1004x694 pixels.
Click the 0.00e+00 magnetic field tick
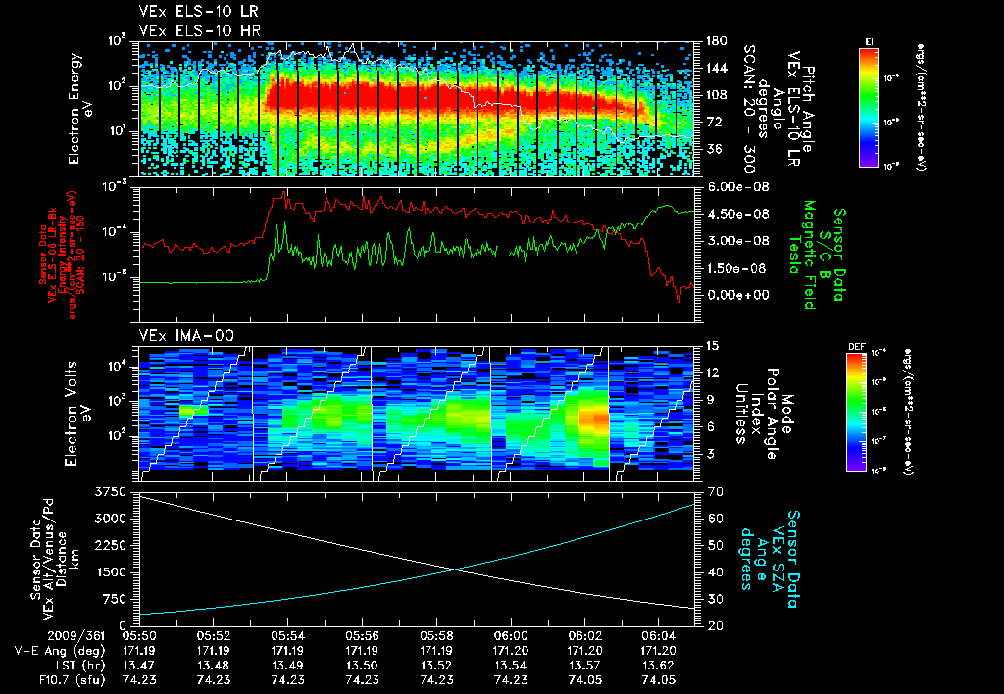737,295
